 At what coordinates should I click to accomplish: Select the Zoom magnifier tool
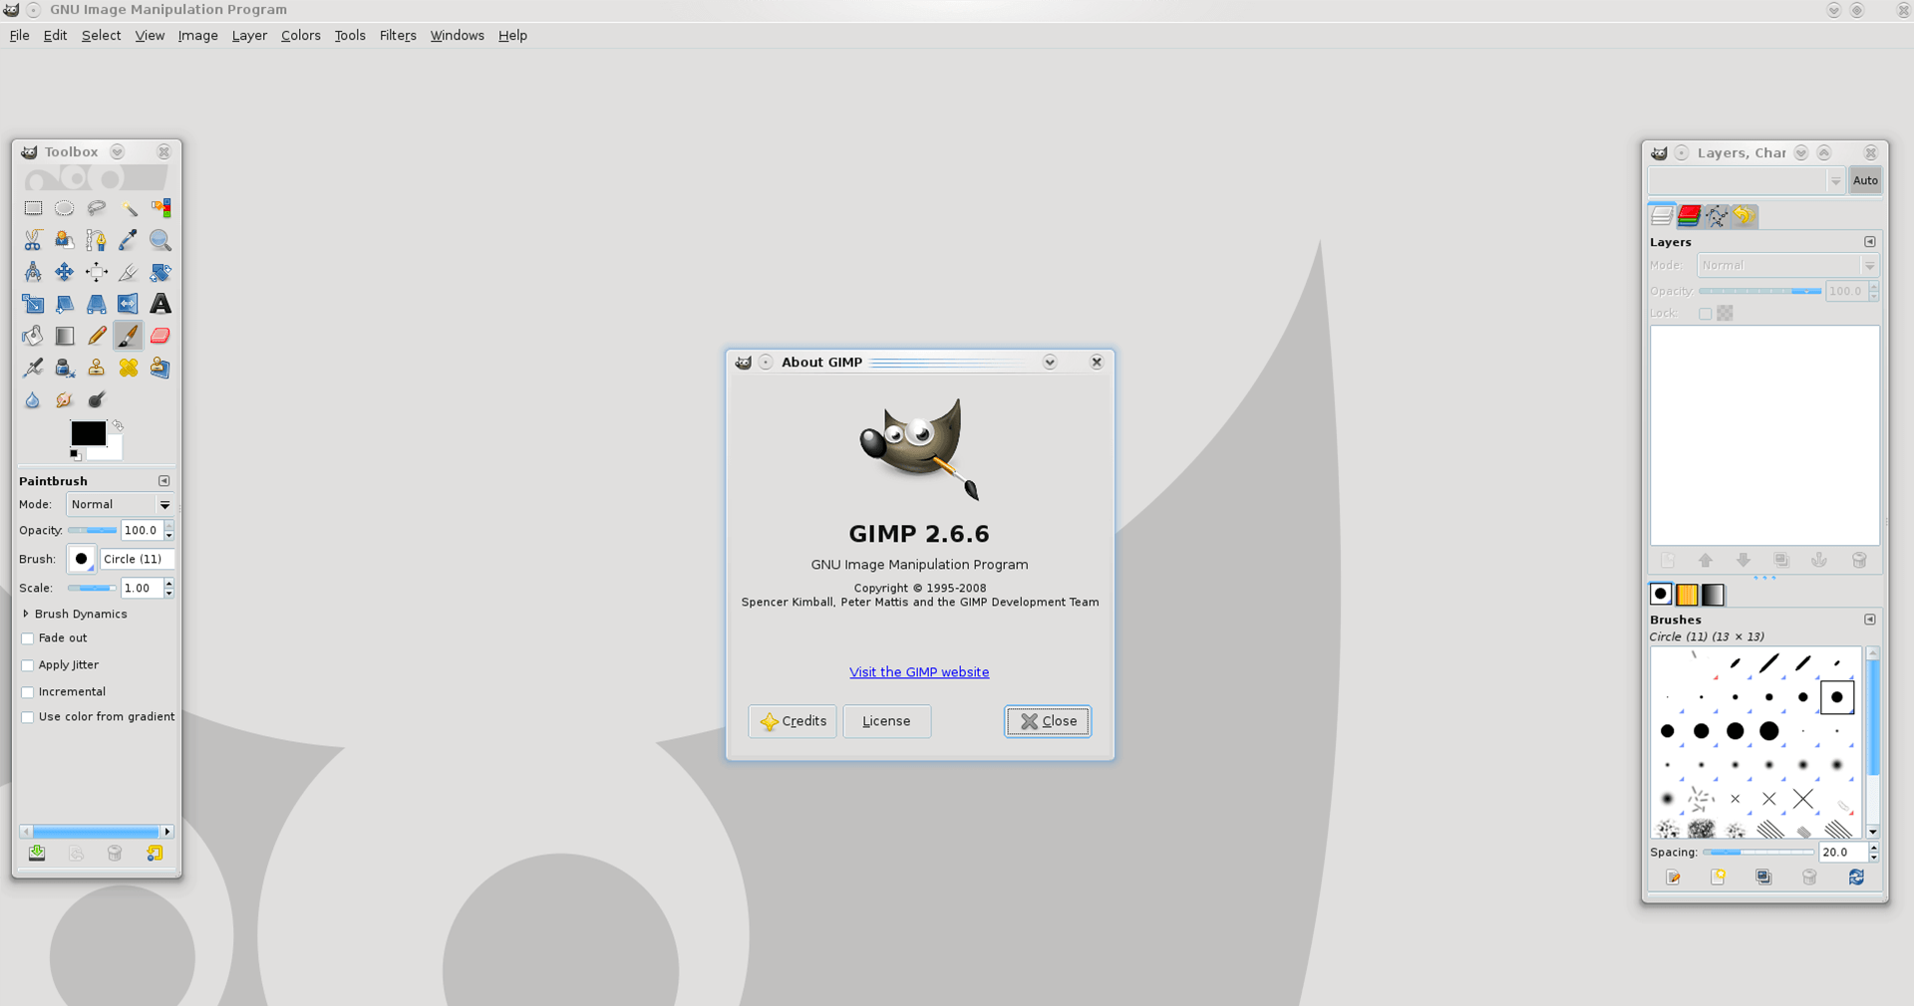coord(160,240)
